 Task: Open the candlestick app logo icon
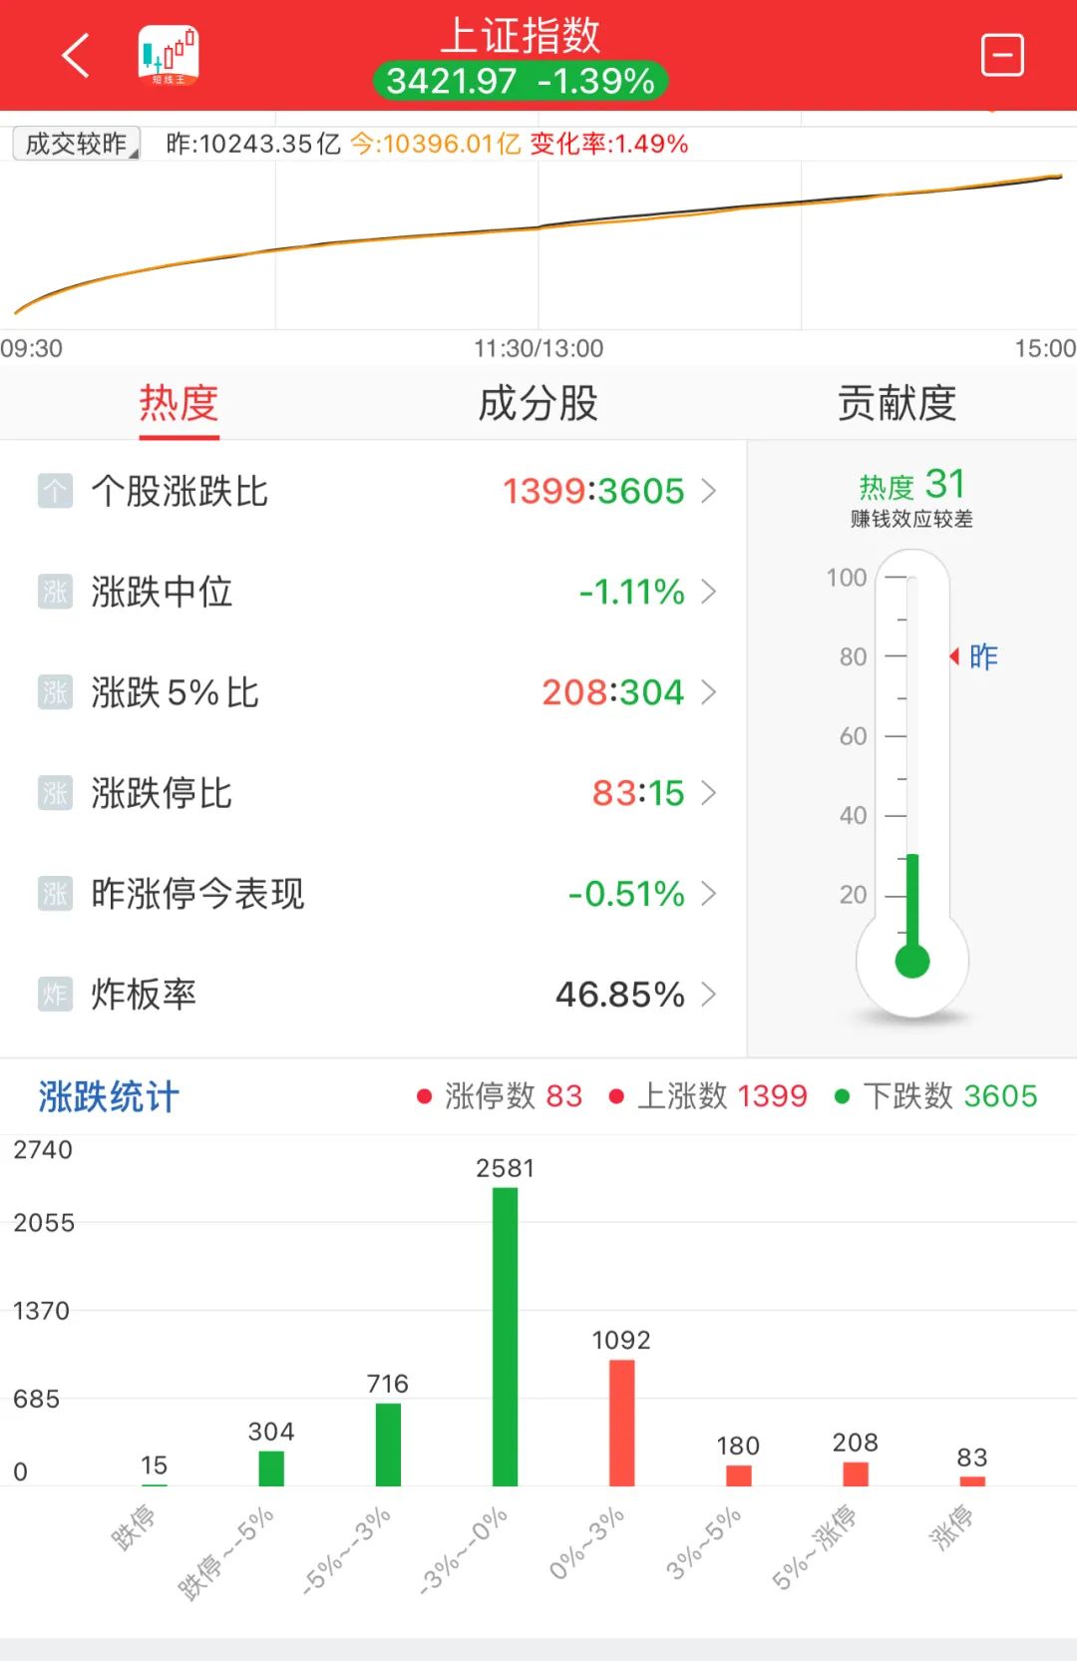pos(169,55)
